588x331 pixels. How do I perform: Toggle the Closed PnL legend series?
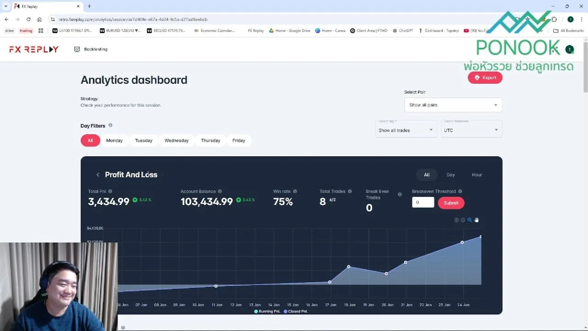tap(295, 311)
